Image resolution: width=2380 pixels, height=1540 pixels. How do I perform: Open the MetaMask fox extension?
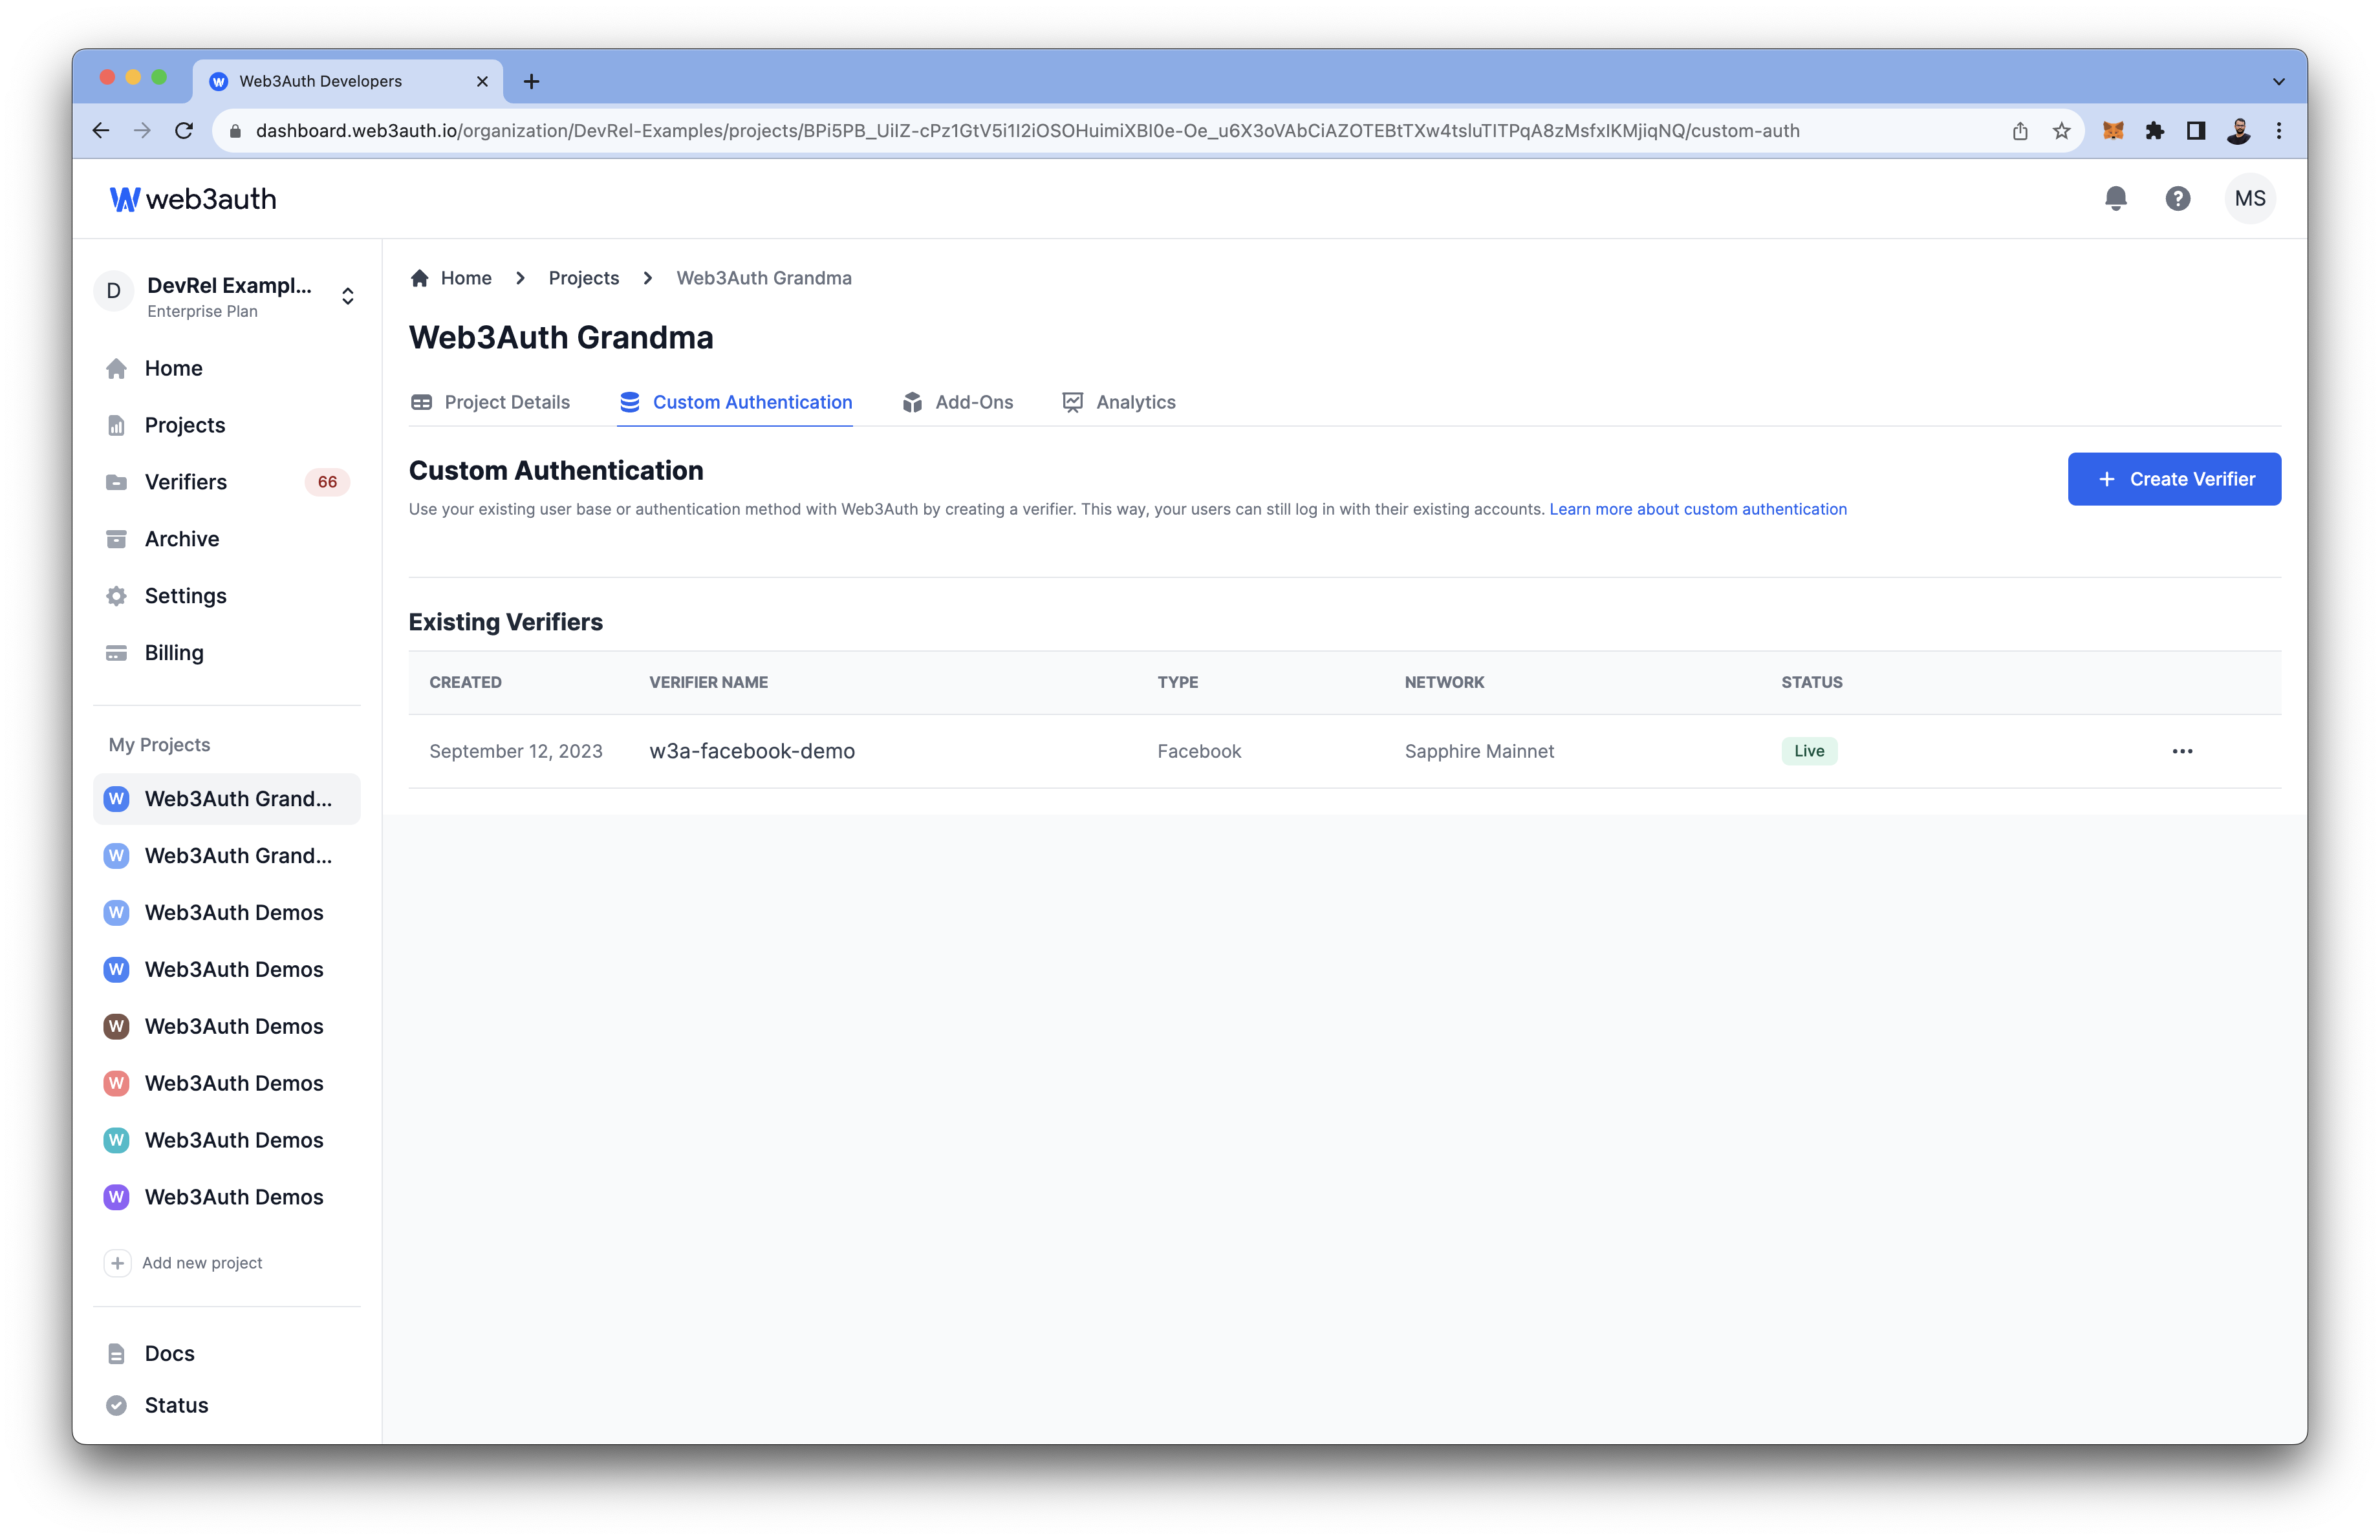[2112, 131]
